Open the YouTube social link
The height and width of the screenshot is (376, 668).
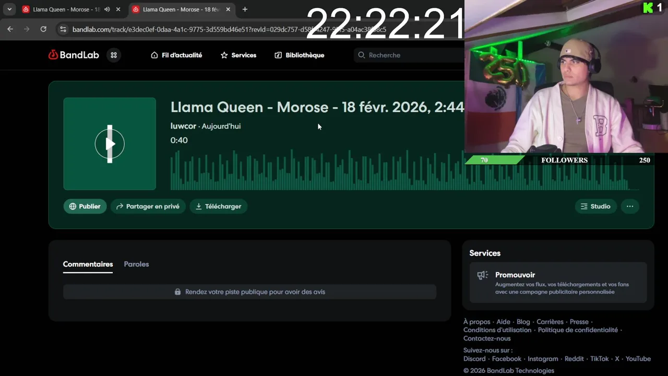coord(638,359)
